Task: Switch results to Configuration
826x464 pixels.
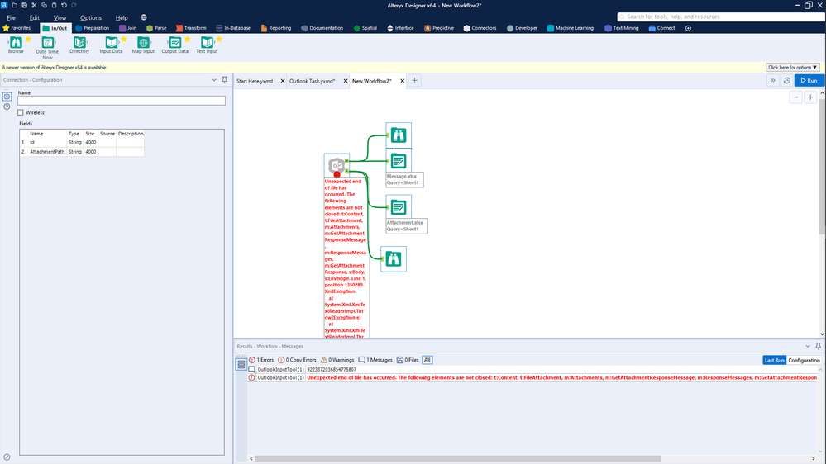Action: point(804,360)
